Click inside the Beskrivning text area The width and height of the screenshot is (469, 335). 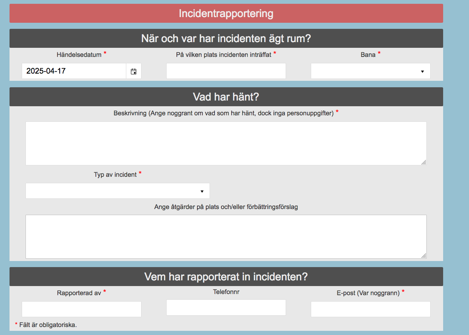[x=226, y=143]
